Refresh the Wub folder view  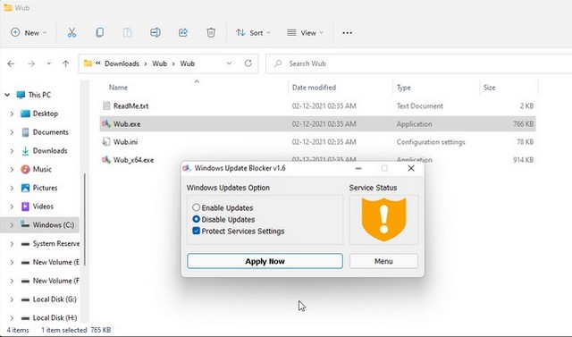pyautogui.click(x=248, y=63)
